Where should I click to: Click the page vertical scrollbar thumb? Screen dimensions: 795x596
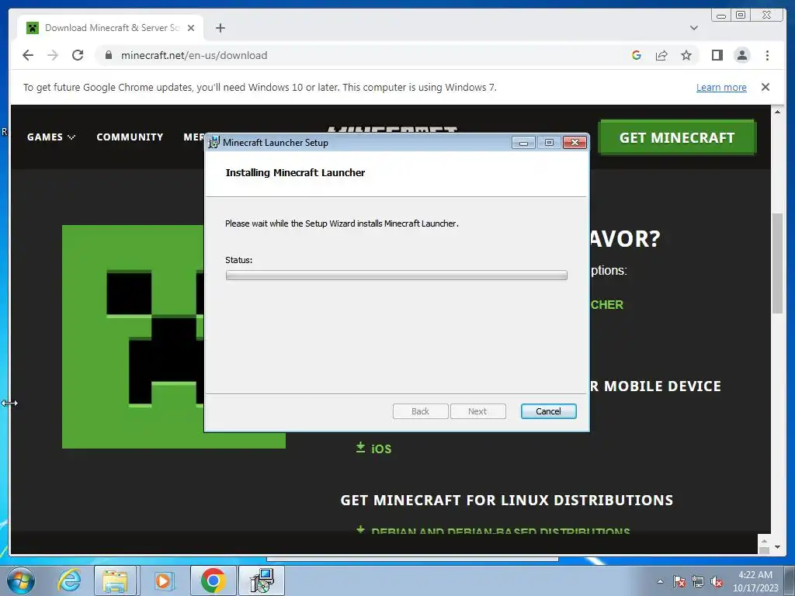coord(777,264)
